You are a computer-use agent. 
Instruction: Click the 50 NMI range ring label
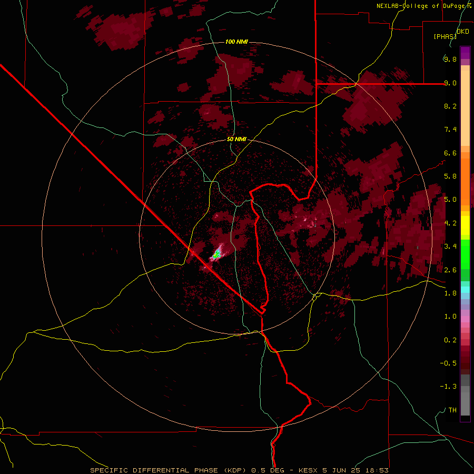click(236, 139)
